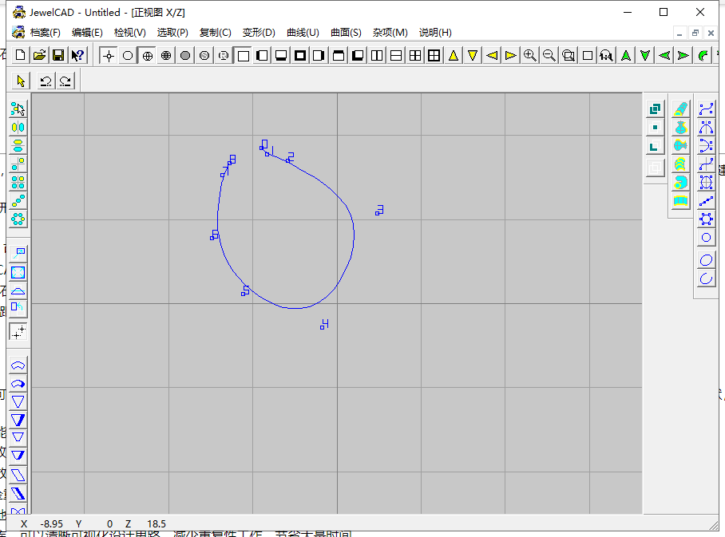Switch to gray shaded sphere view

(x=185, y=56)
